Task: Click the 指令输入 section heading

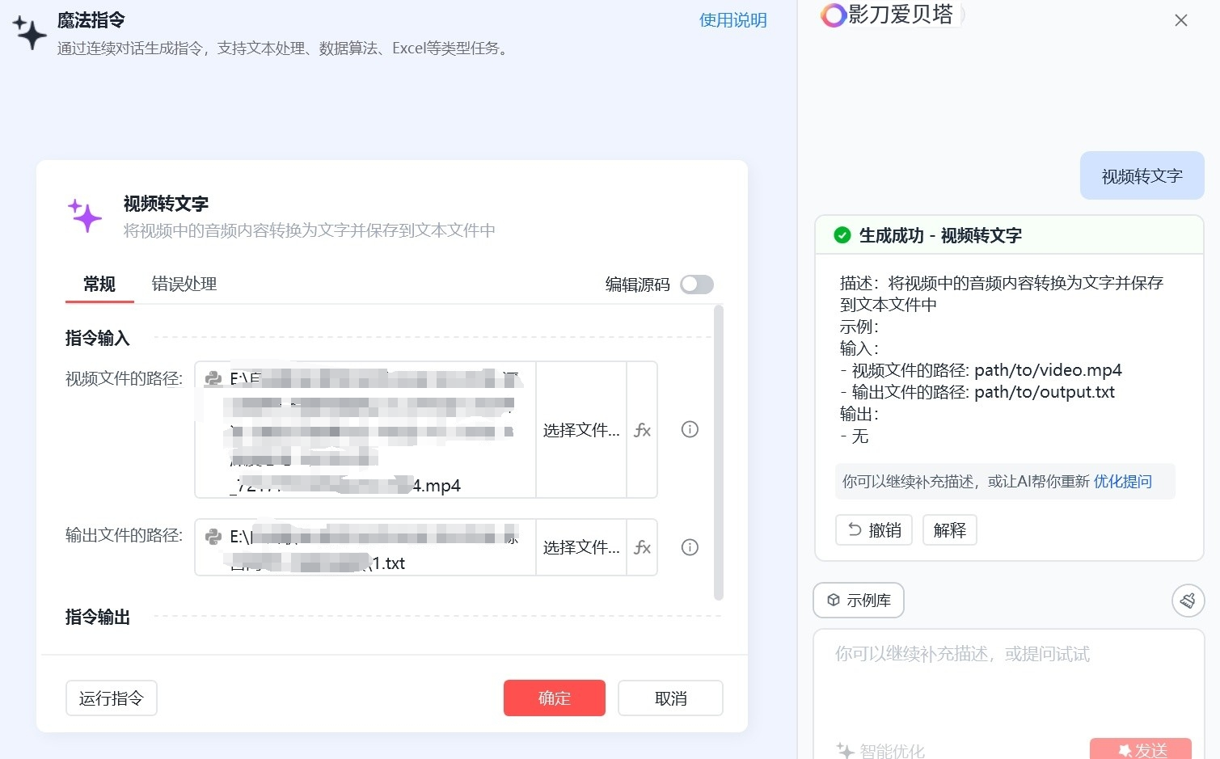Action: tap(98, 338)
